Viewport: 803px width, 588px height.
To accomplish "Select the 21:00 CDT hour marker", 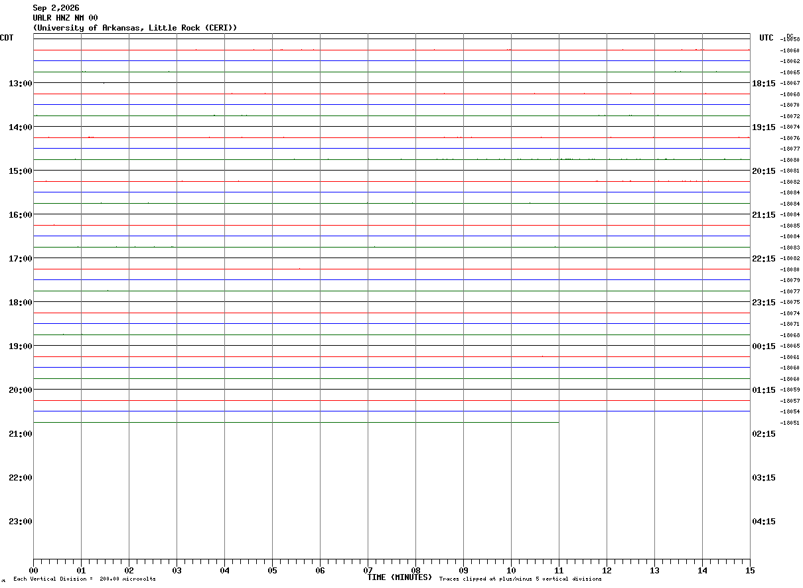I will pyautogui.click(x=20, y=433).
